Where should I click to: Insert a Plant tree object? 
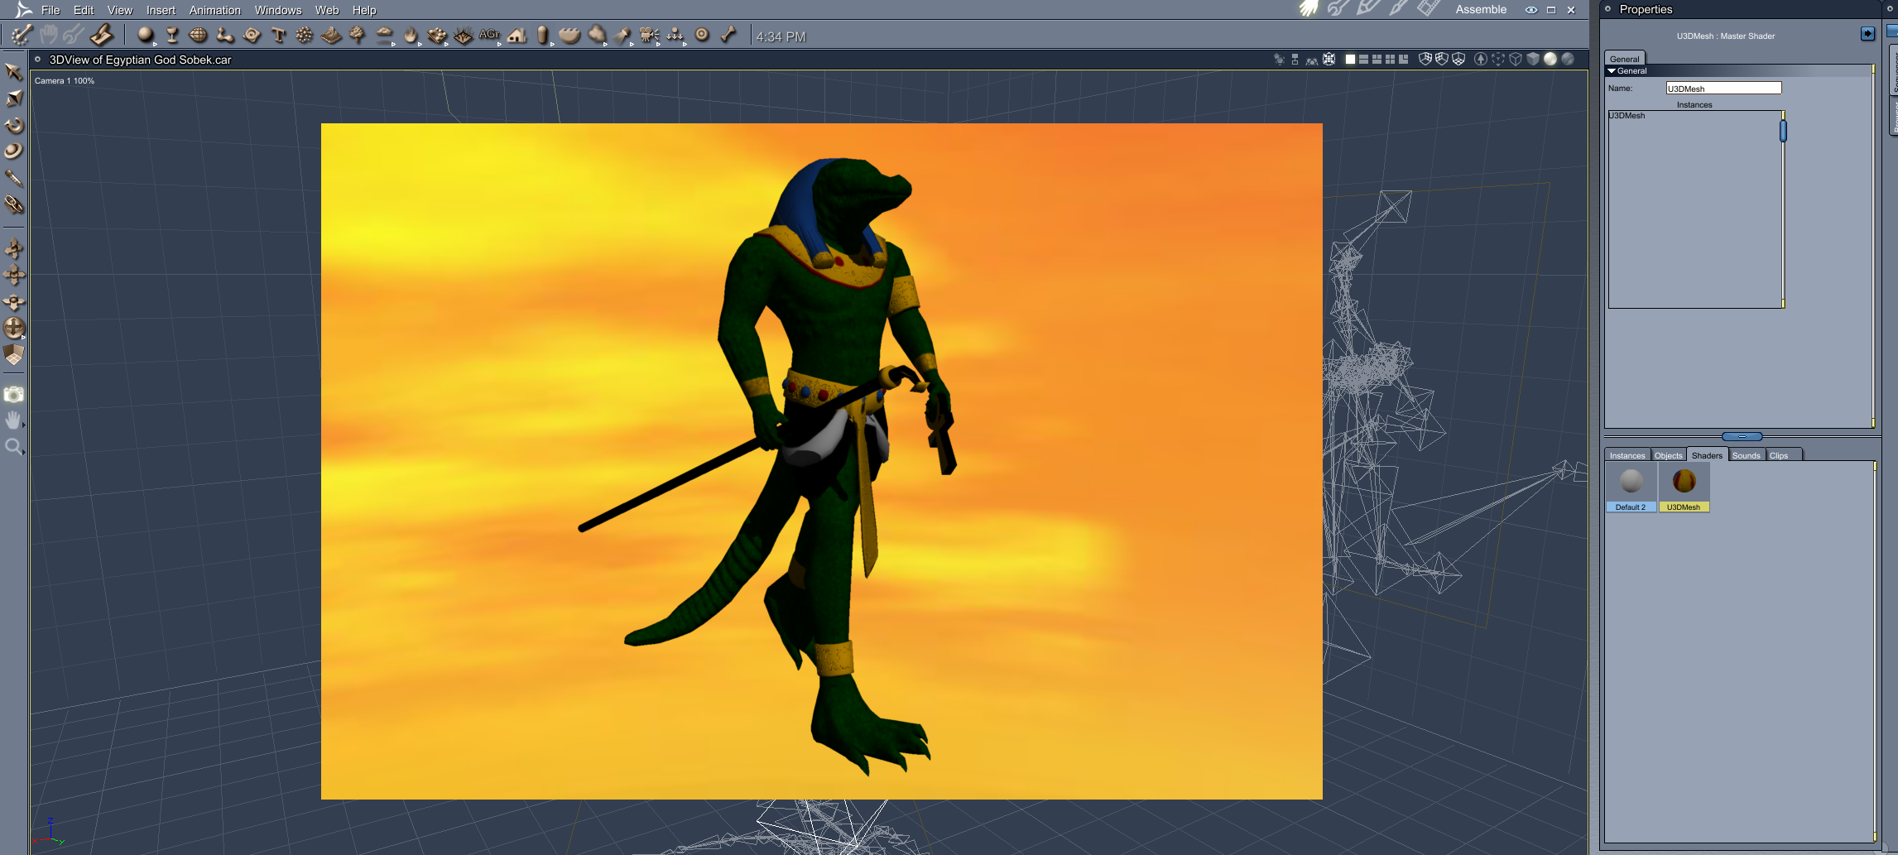358,36
